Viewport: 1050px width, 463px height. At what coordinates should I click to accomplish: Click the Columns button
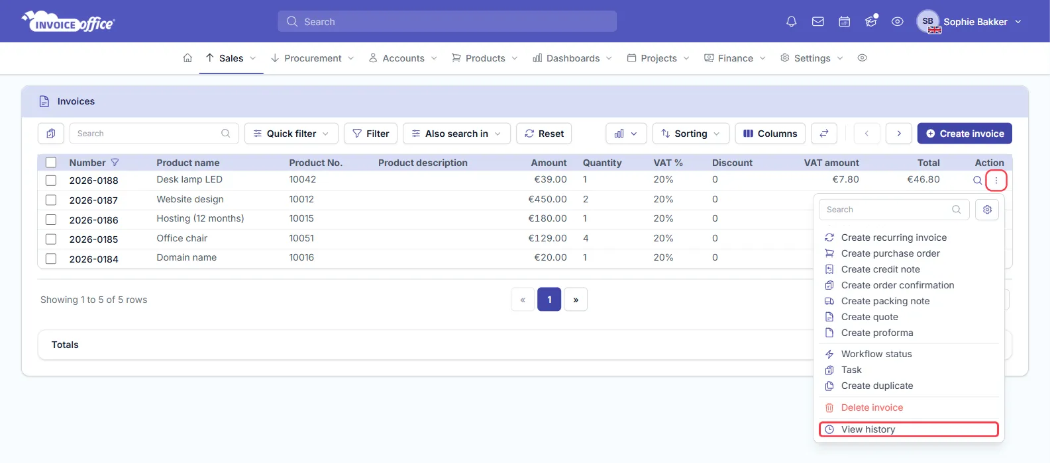click(x=770, y=134)
